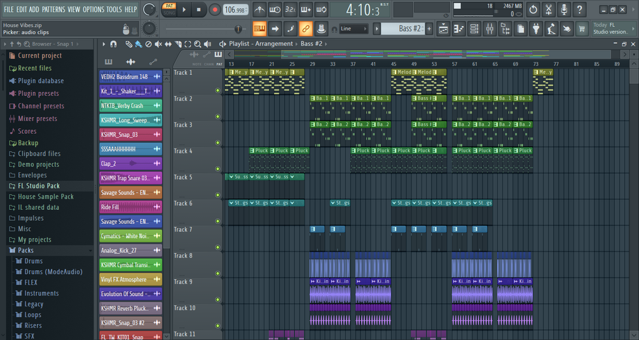Add new pattern with plus button
Viewport: 639px width, 340px height.
pos(429,29)
